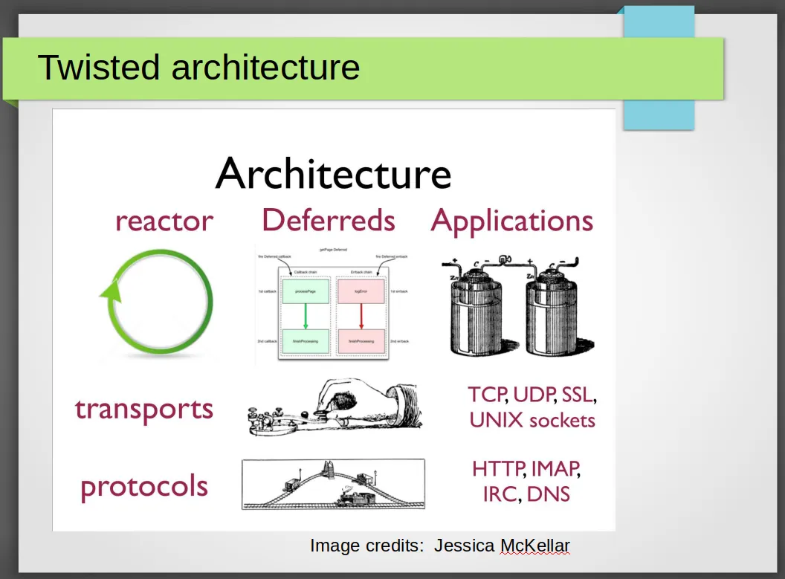Click the railway train illustration
The height and width of the screenshot is (579, 785).
[334, 484]
